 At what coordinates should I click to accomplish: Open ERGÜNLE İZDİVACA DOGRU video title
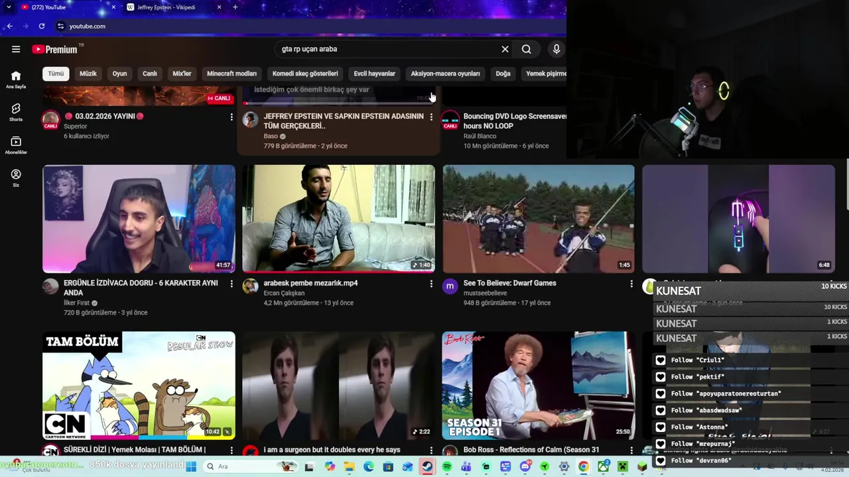pos(141,288)
